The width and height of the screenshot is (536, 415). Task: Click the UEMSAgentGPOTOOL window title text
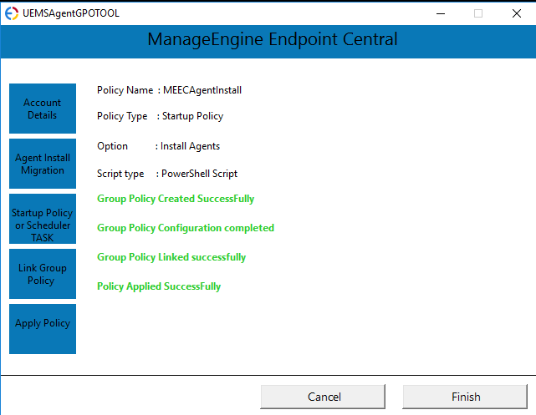pos(71,13)
